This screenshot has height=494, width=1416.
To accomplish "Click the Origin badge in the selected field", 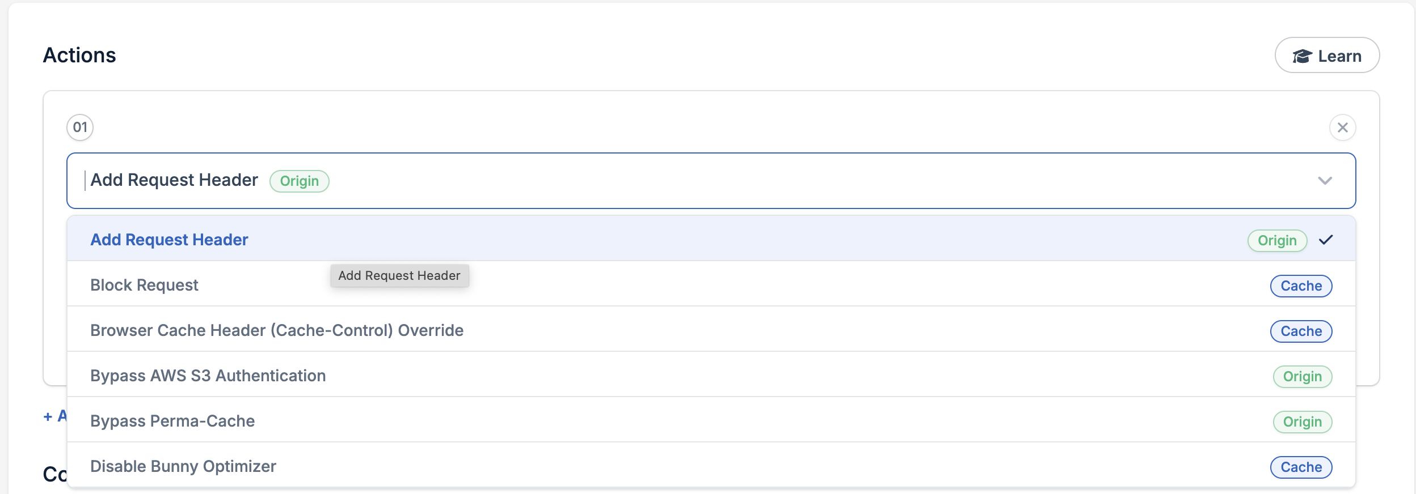I will click(300, 181).
